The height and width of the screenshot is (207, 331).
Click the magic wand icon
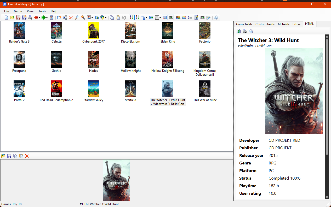click(x=83, y=17)
